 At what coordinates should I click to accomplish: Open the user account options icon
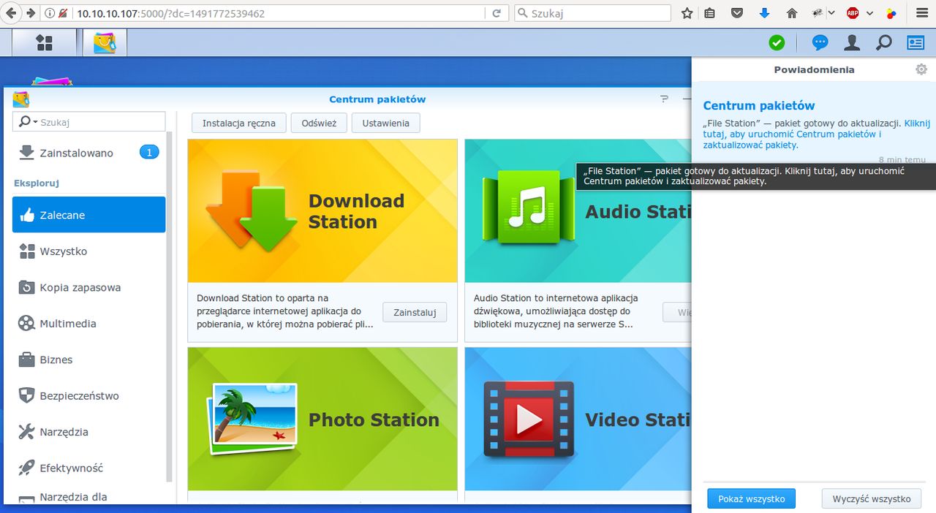pyautogui.click(x=852, y=43)
